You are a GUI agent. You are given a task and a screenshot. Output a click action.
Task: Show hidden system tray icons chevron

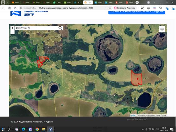(143, 129)
